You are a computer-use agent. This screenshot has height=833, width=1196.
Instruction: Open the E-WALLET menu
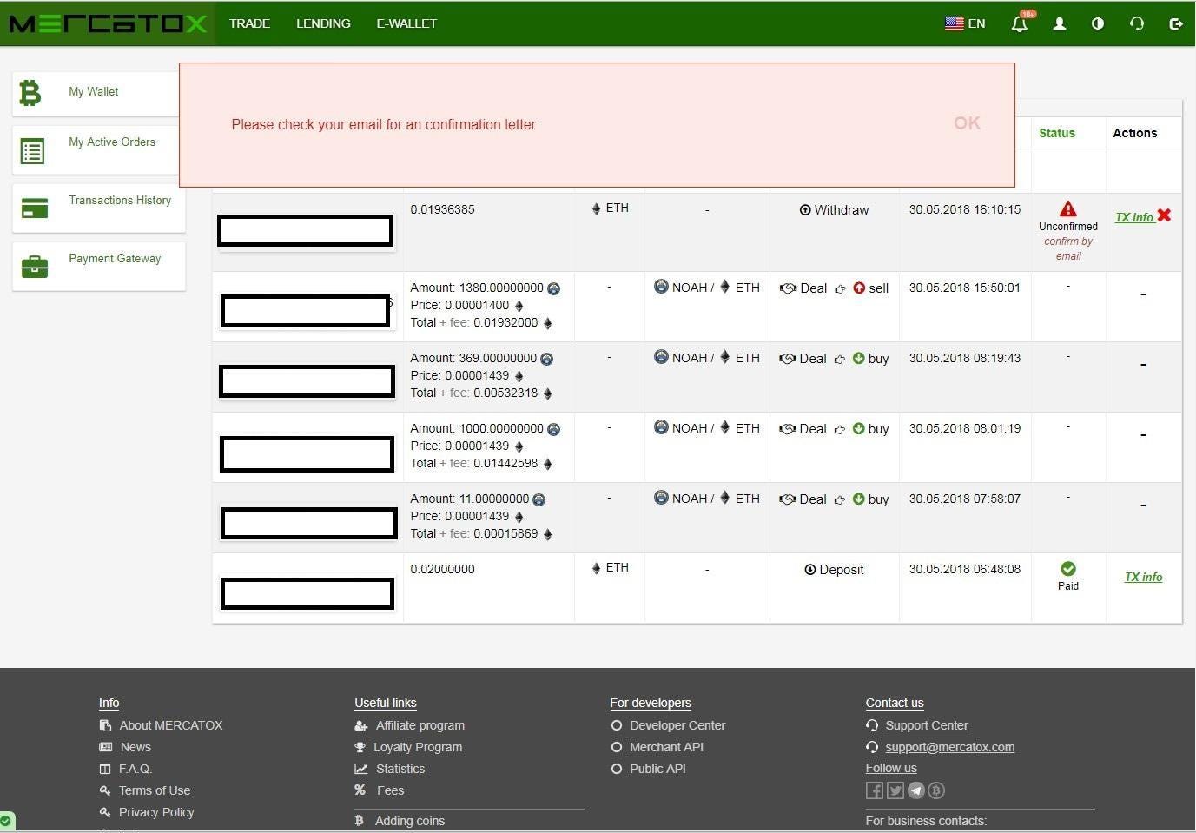406,23
